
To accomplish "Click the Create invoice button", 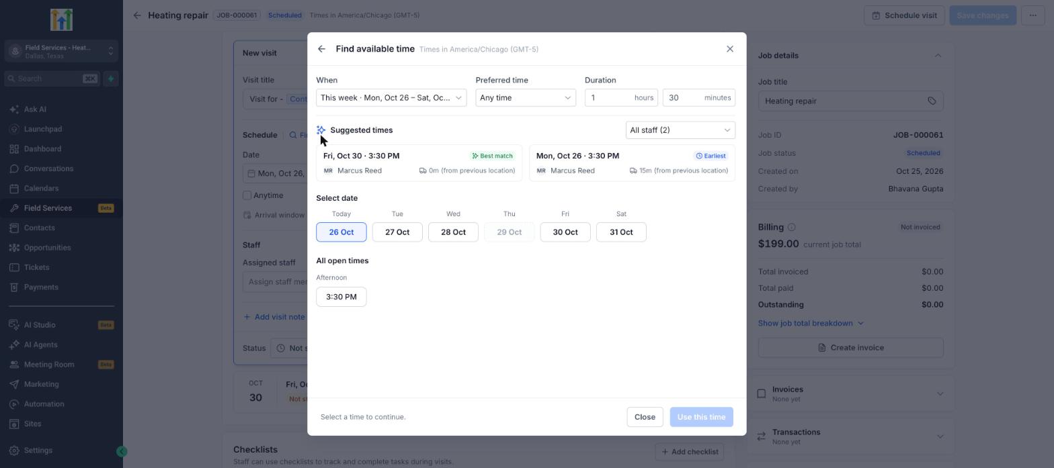I will tap(850, 348).
